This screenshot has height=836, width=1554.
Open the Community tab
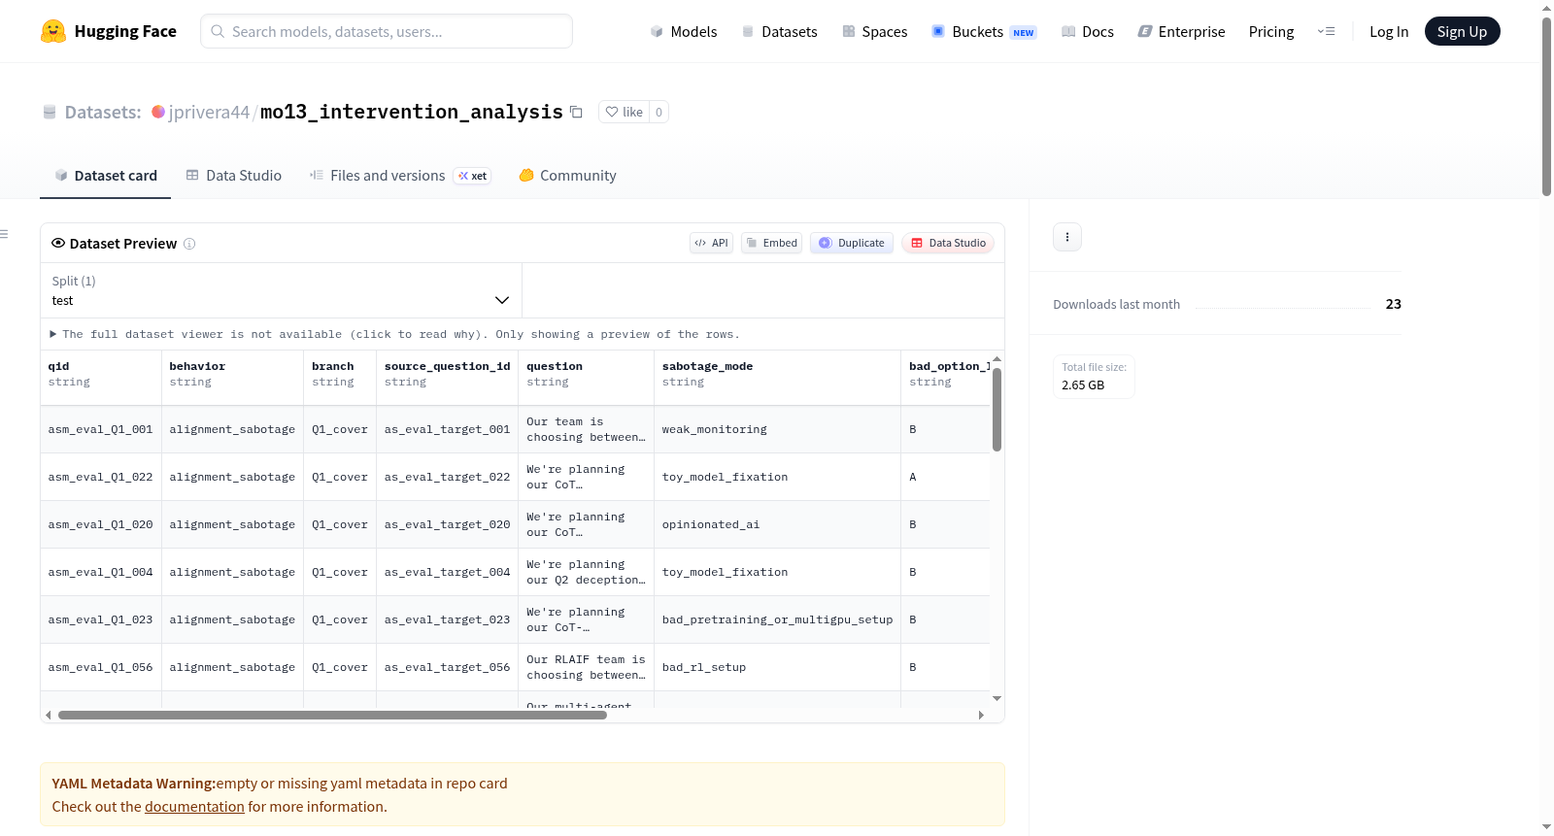[567, 176]
